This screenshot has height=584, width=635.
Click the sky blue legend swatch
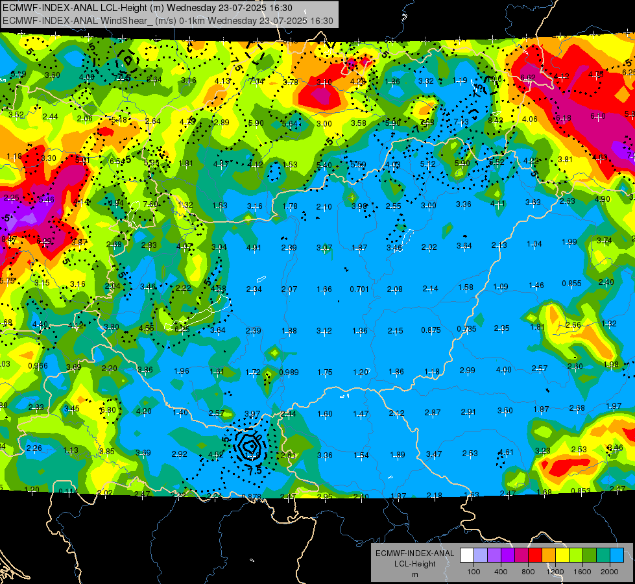(x=617, y=555)
